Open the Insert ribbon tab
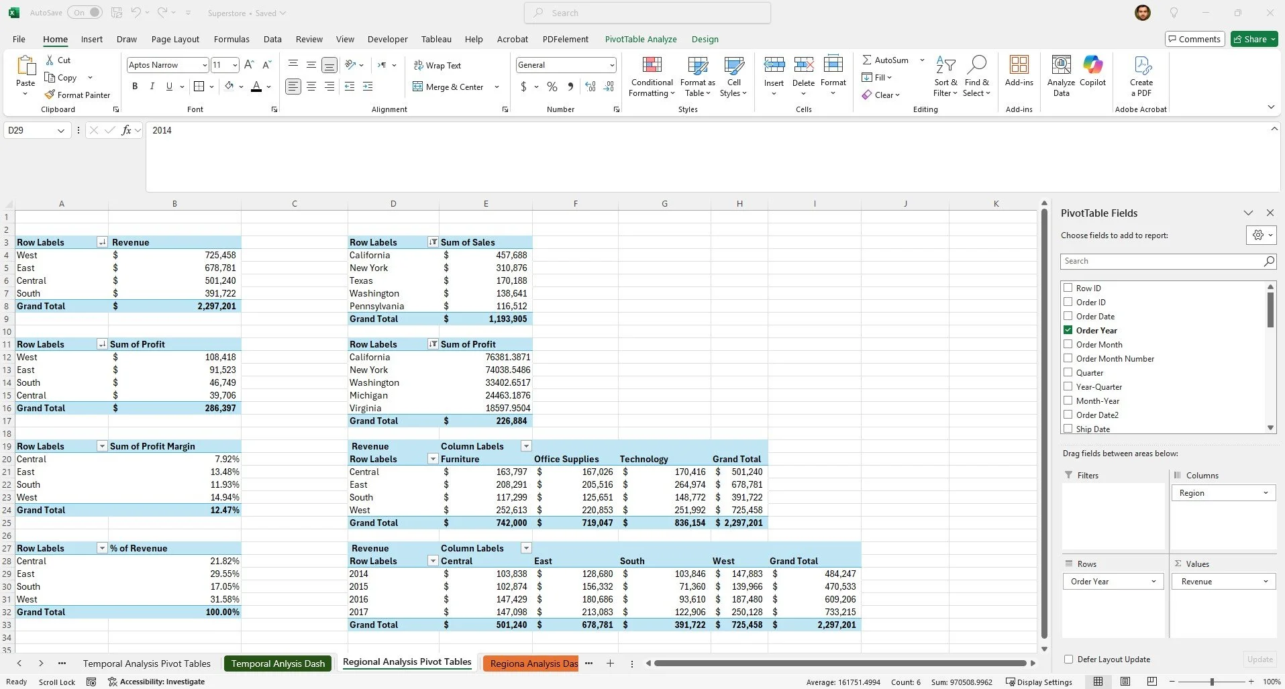This screenshot has width=1285, height=689. [92, 39]
